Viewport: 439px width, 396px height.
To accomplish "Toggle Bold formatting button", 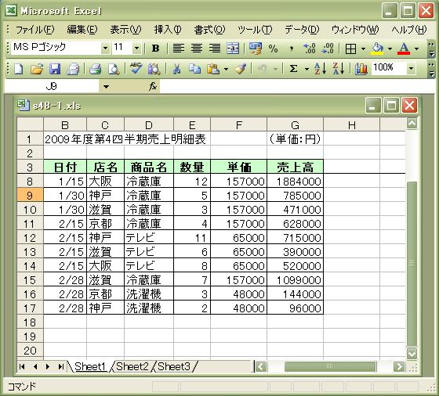I will 156,49.
